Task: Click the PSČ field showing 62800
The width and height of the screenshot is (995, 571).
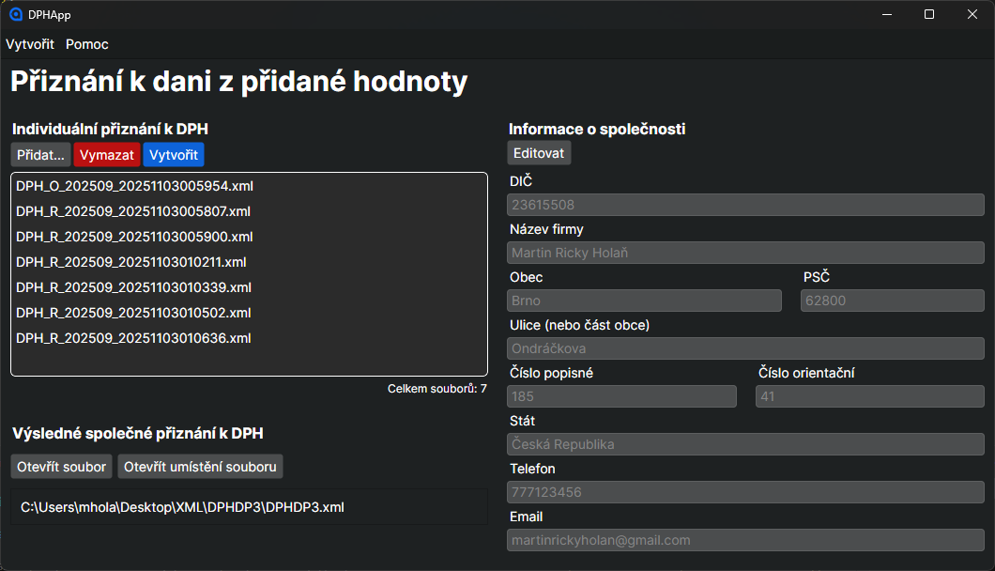Action: click(892, 301)
